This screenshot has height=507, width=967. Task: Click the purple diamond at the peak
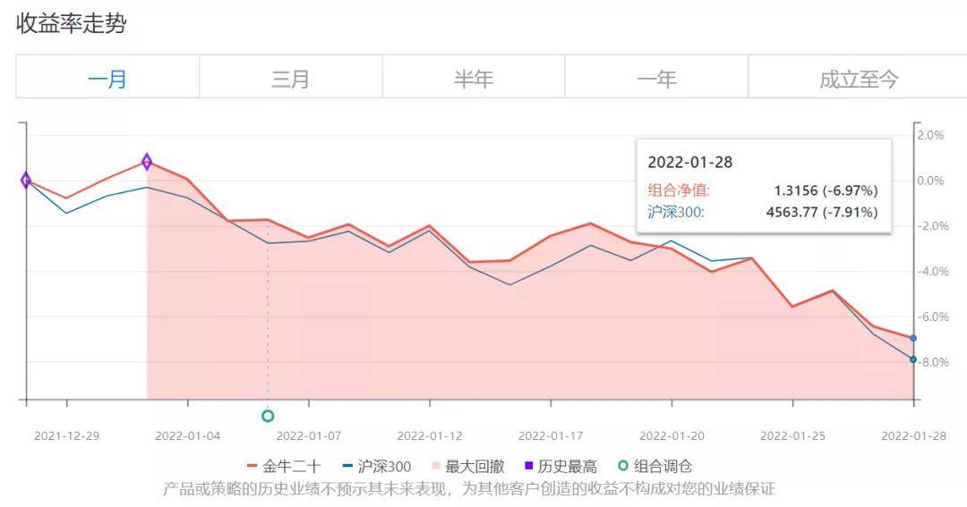coord(147,162)
